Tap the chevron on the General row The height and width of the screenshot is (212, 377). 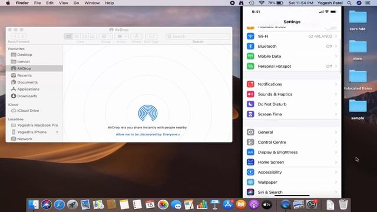(336, 132)
